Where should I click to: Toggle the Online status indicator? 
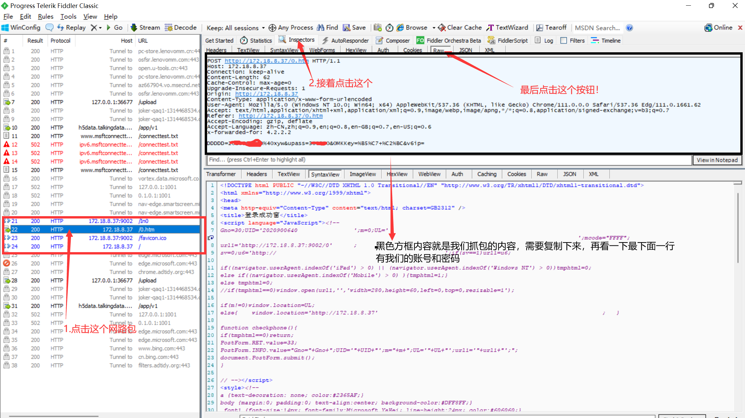(x=718, y=28)
